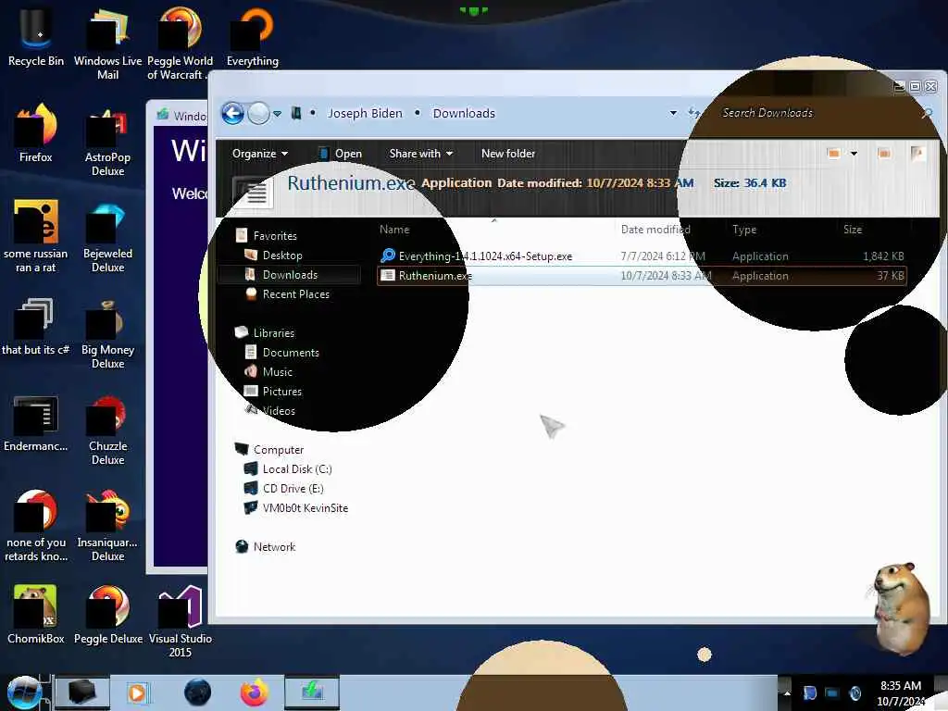Open the Everything desktop icon
The image size is (948, 711).
(252, 36)
